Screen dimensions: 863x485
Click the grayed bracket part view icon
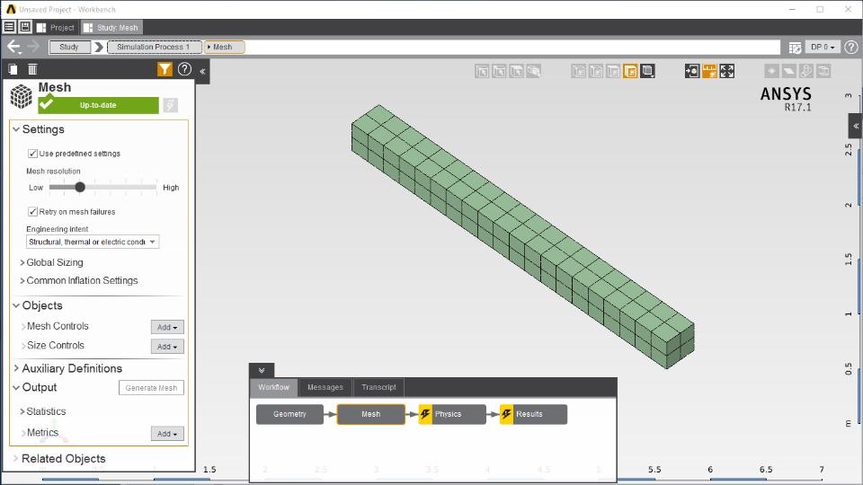pyautogui.click(x=806, y=71)
